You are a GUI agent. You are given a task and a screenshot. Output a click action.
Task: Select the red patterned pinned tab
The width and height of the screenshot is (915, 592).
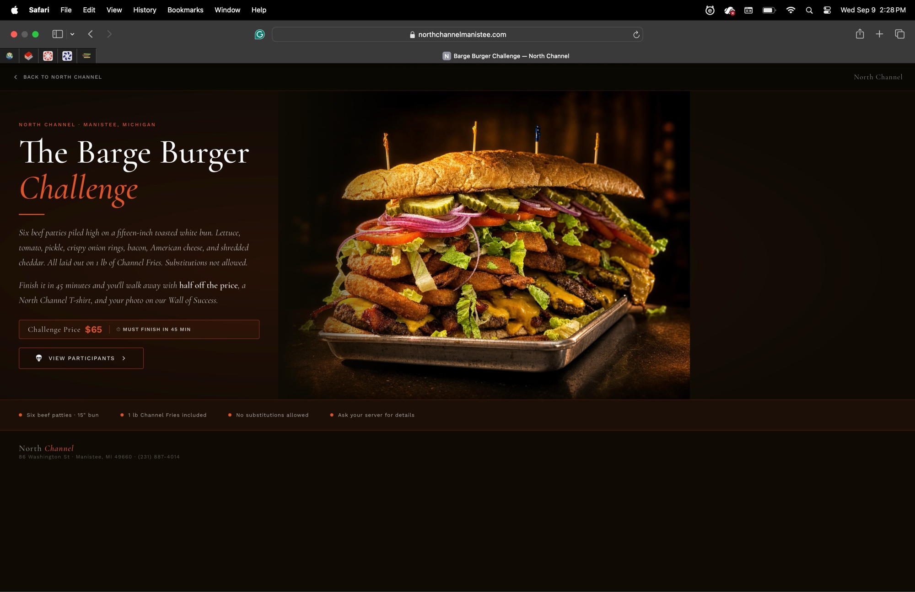pyautogui.click(x=48, y=56)
